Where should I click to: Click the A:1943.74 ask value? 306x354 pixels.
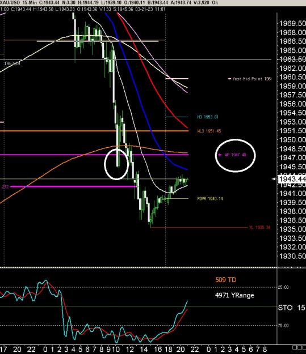pos(180,3)
